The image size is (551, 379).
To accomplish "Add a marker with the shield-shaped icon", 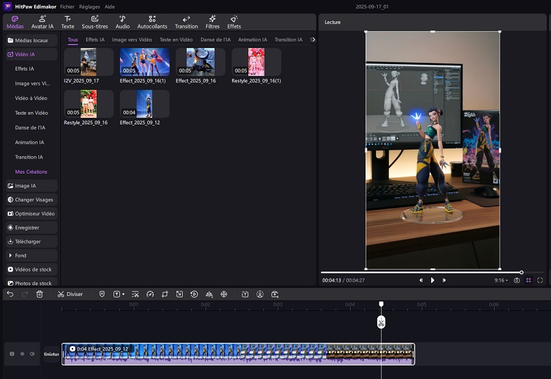I will pyautogui.click(x=102, y=294).
